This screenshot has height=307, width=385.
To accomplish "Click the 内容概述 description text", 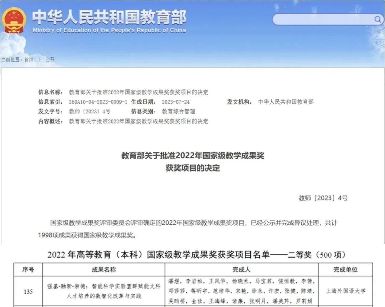I will [138, 121].
